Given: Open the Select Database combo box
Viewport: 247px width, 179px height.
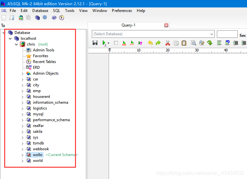Looking at the screenshot, I should pos(153,34).
